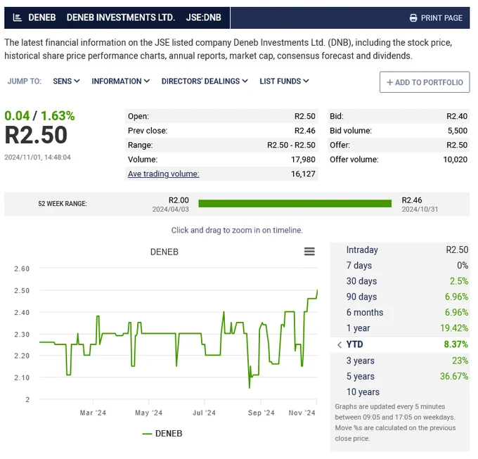
Task: Select the 30 days chart period
Action: point(361,281)
